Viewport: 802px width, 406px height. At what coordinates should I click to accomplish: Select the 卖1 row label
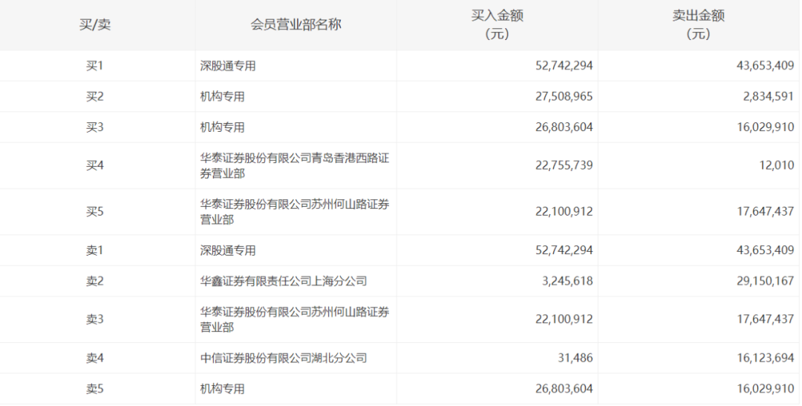[95, 250]
